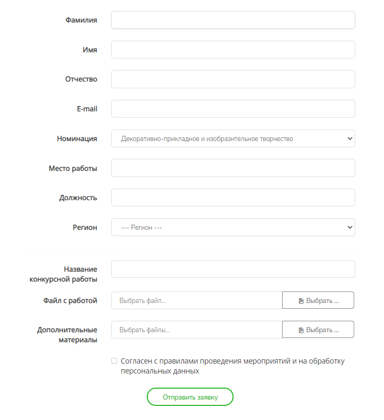
Task: Select the 'Отчество' input box
Action: (233, 79)
